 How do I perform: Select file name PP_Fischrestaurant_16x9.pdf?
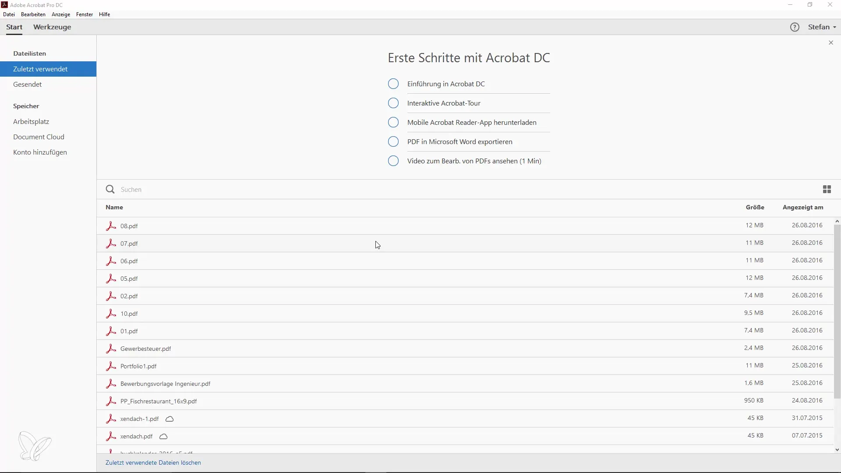[159, 401]
